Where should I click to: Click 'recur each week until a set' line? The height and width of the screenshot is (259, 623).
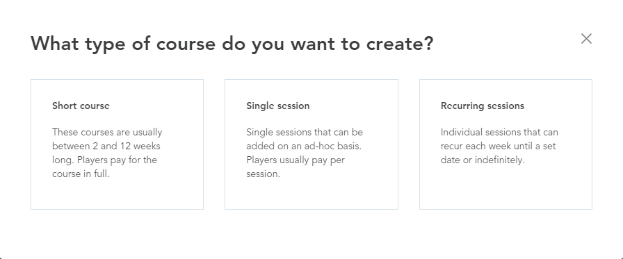(499, 146)
